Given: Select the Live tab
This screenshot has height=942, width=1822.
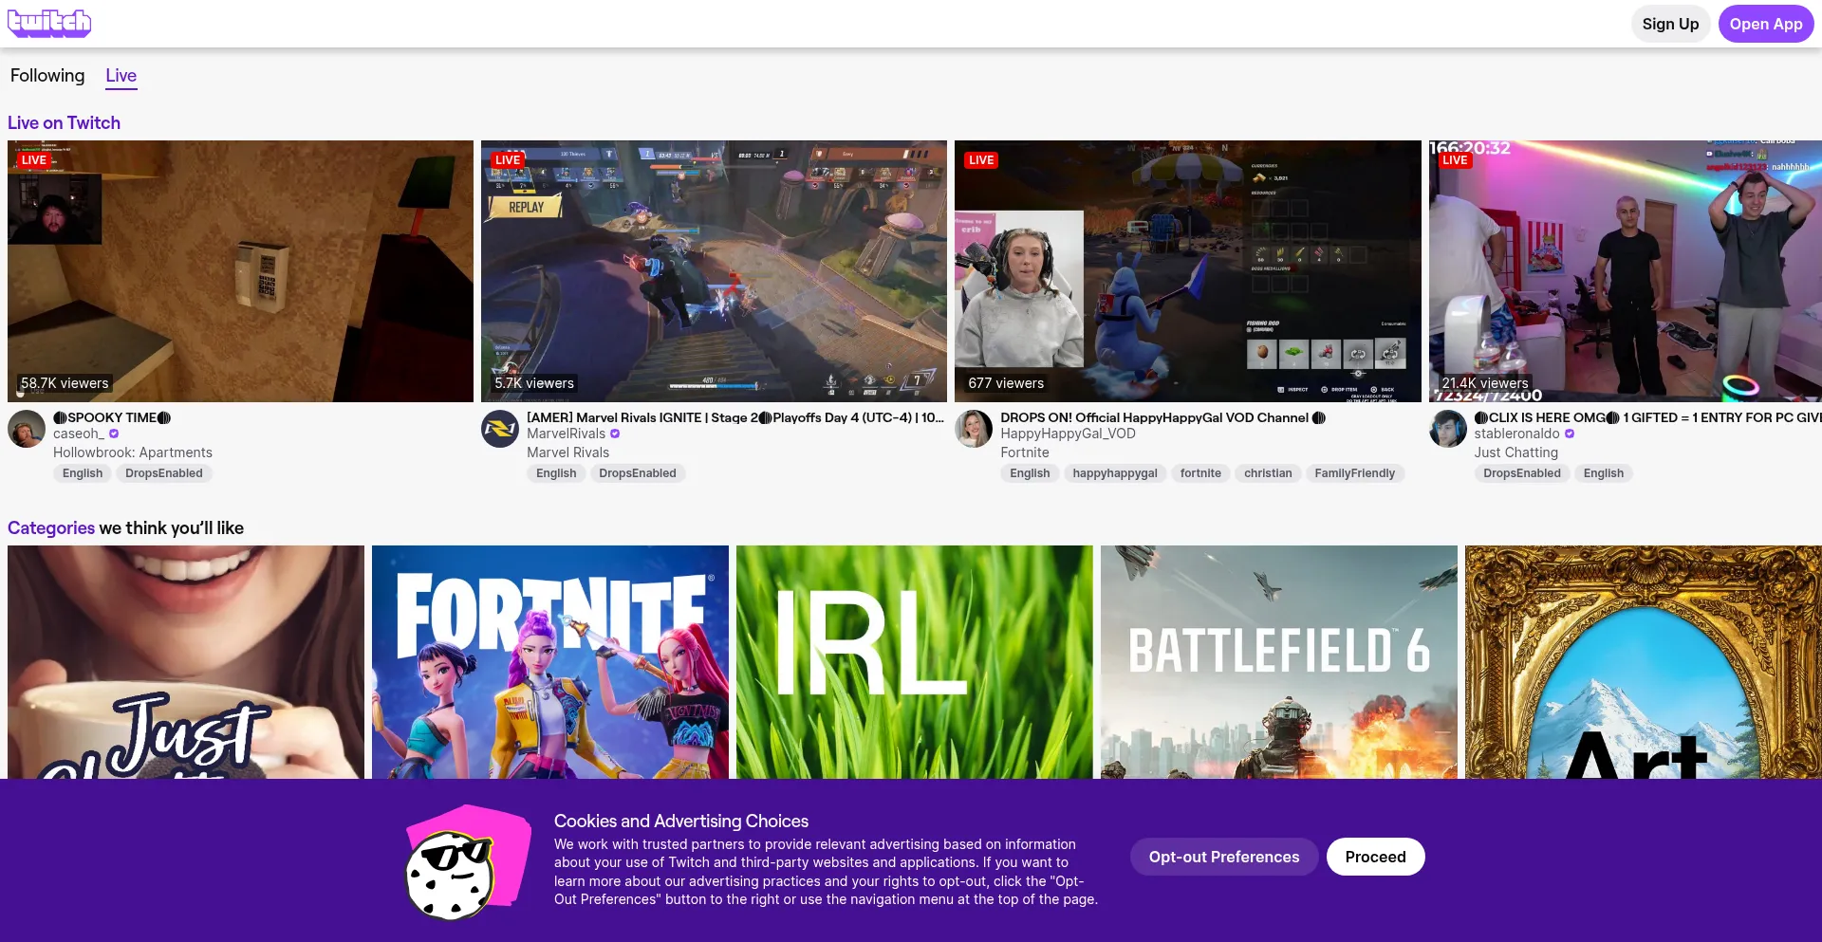Looking at the screenshot, I should pyautogui.click(x=121, y=76).
